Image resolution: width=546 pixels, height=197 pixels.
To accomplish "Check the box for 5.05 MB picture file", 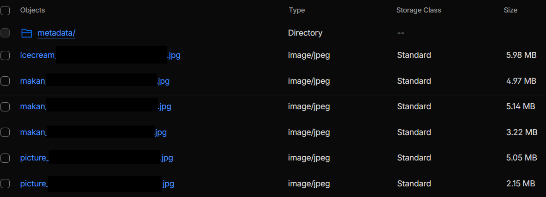I will [5, 158].
